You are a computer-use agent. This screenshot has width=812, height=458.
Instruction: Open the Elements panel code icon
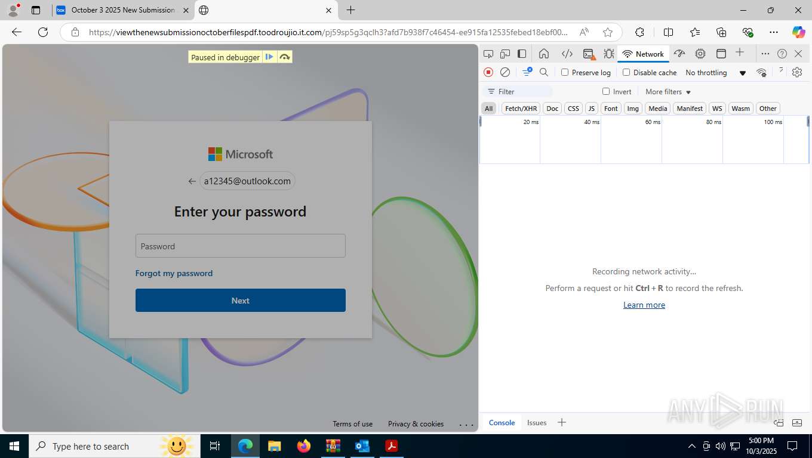[x=567, y=54]
